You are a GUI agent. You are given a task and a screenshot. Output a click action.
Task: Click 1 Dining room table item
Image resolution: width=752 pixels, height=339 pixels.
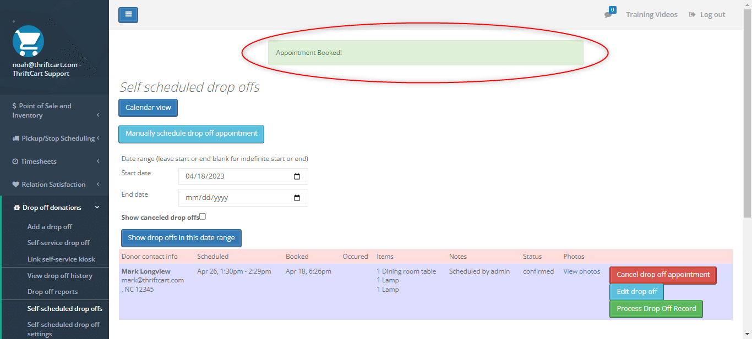[406, 271]
